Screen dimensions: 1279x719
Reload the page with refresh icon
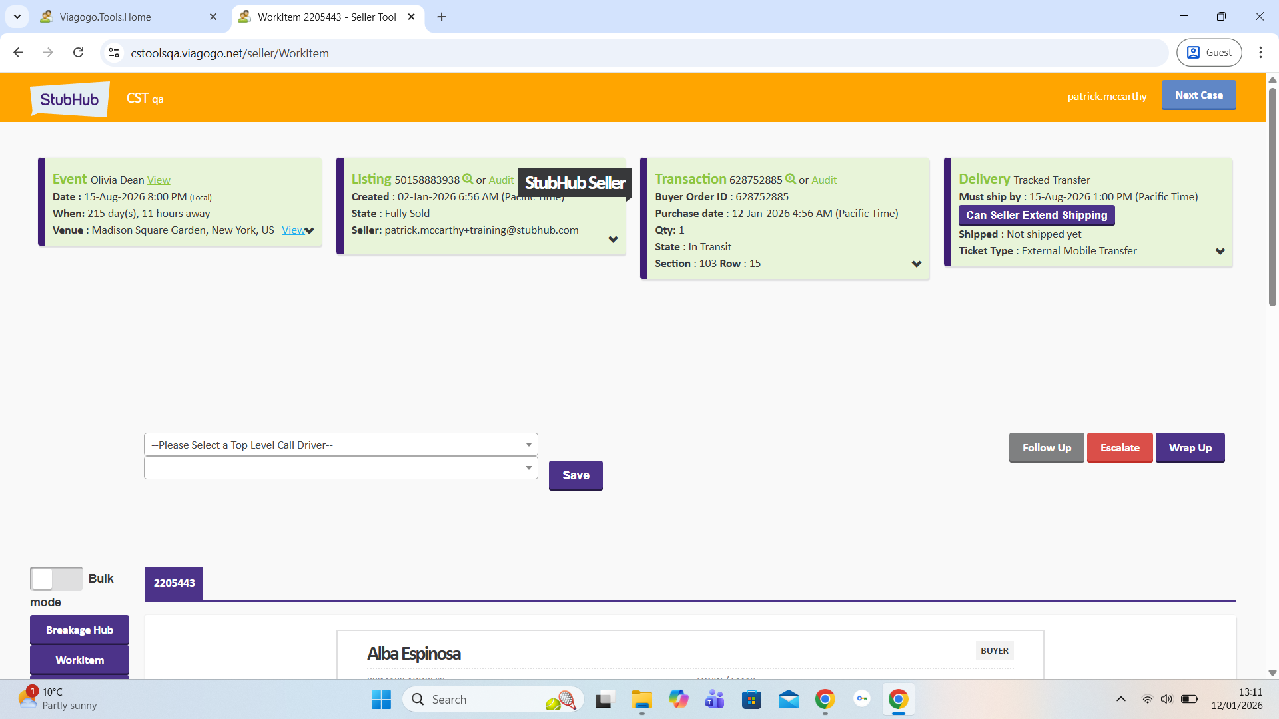(79, 53)
